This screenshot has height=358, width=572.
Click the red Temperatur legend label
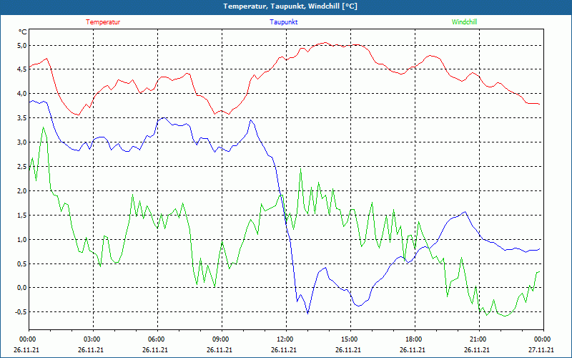click(x=103, y=22)
